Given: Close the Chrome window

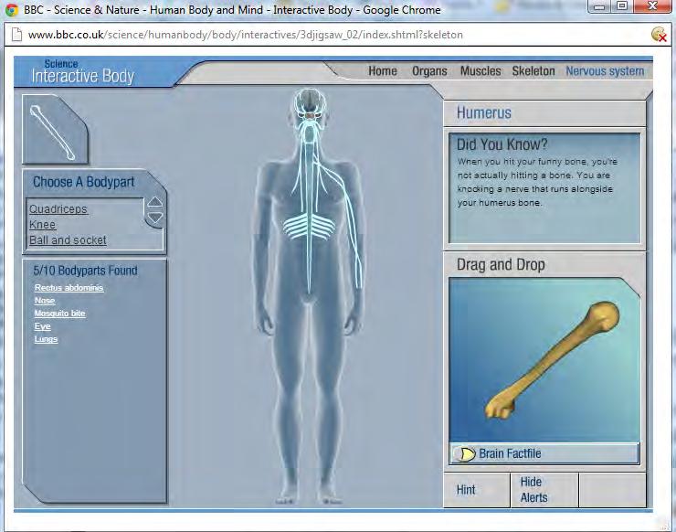Looking at the screenshot, I should click(x=653, y=6).
